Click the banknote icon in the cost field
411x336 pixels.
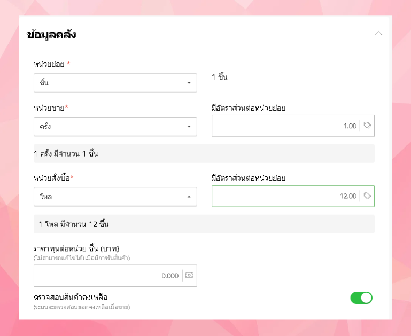tap(189, 276)
